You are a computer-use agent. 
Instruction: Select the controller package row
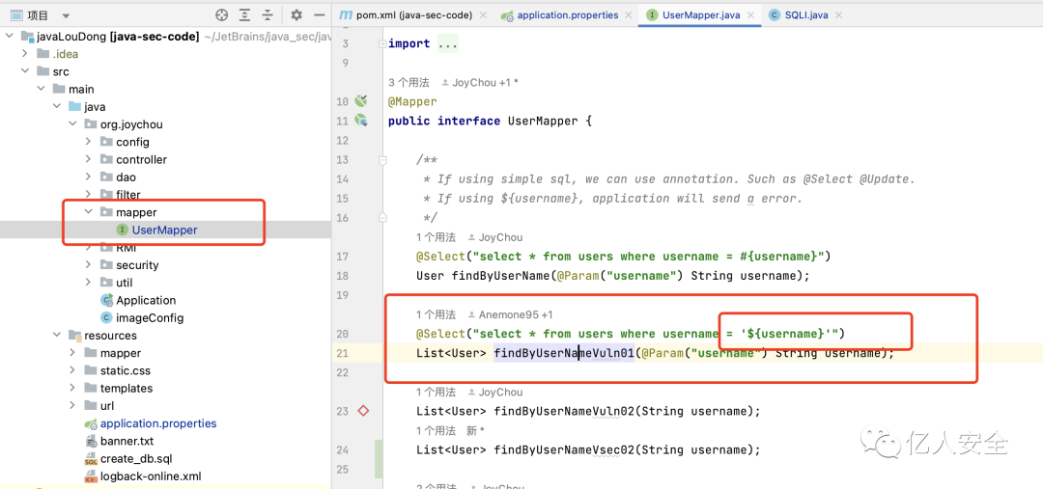(x=165, y=159)
